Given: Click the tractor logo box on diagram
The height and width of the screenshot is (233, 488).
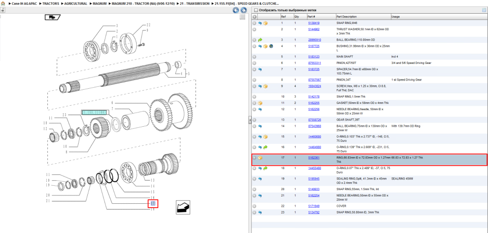Looking at the screenshot, I should pos(53,18).
